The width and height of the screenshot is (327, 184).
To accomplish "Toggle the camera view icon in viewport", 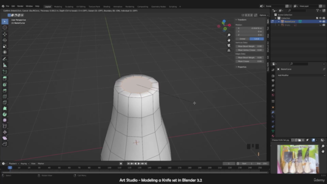I will pyautogui.click(x=229, y=45).
